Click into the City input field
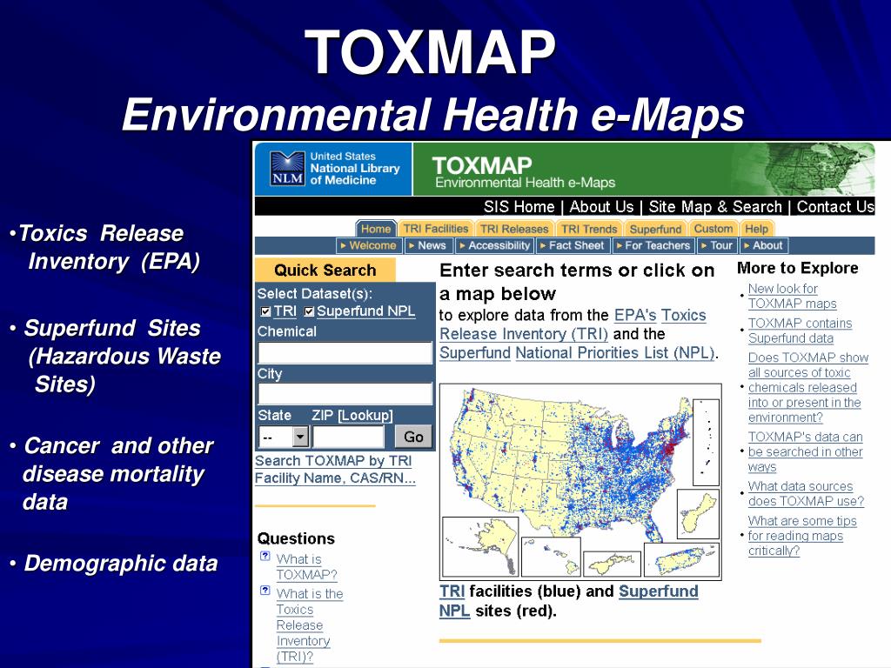Image resolution: width=891 pixels, height=668 pixels. (x=345, y=394)
